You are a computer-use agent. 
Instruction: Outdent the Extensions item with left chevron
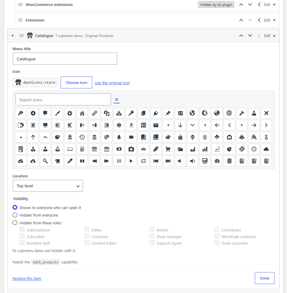point(259,20)
